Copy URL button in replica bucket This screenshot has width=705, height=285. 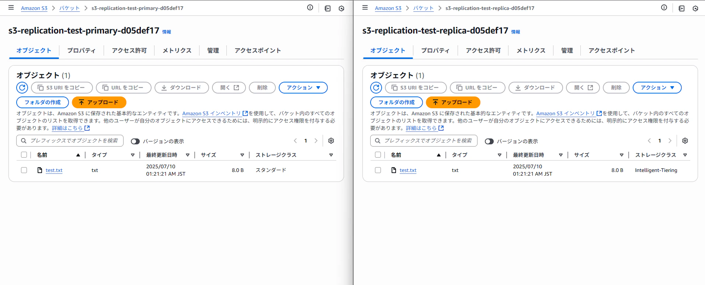click(x=477, y=88)
